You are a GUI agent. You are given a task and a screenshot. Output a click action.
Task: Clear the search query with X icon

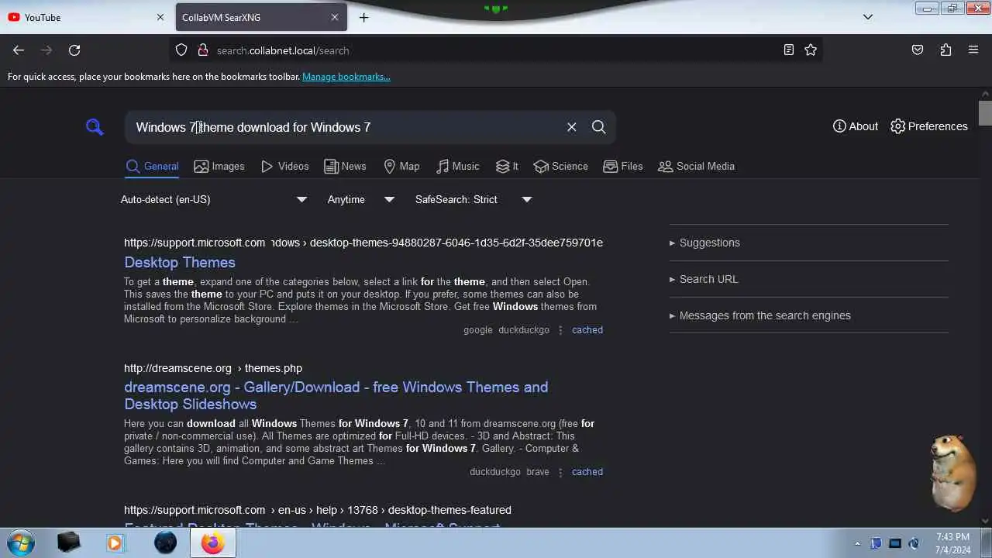click(571, 127)
